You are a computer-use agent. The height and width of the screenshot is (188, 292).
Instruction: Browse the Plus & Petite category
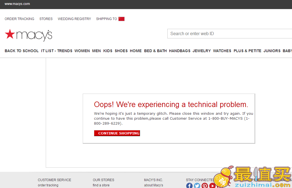point(248,51)
